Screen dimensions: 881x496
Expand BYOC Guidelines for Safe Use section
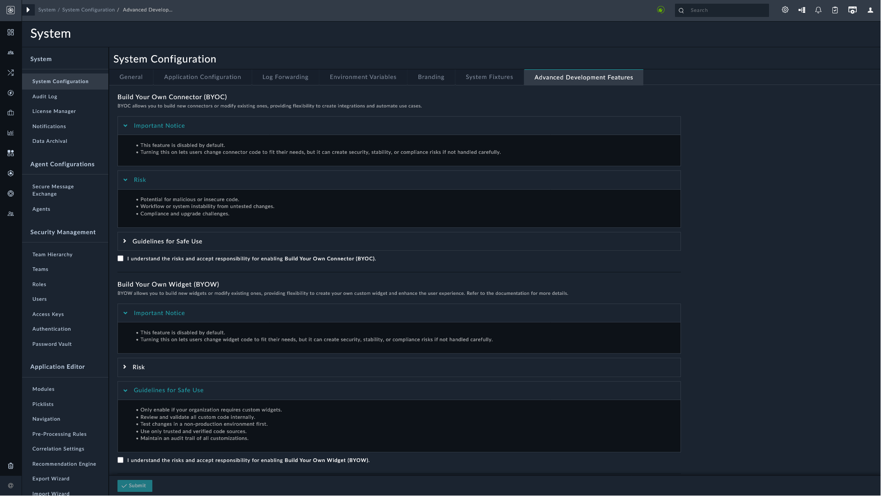coord(167,242)
